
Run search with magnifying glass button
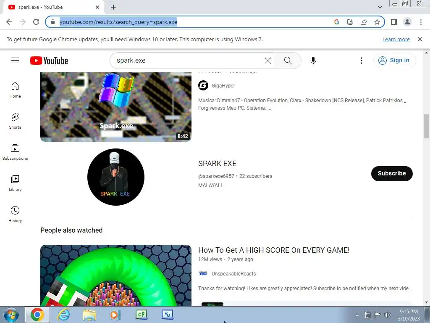pos(288,61)
